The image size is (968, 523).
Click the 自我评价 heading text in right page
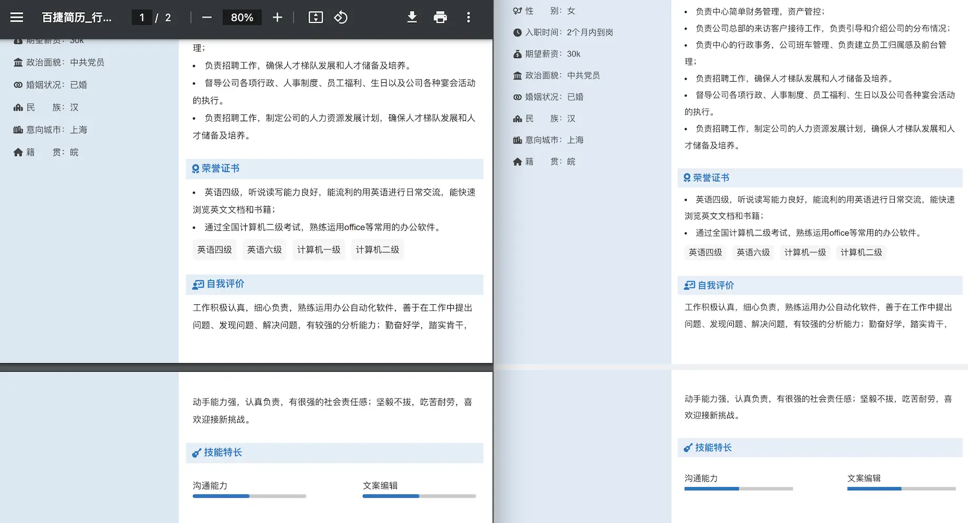(716, 285)
